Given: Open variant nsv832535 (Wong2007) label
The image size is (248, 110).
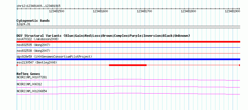Looking at the screenshot, I should [33, 45].
